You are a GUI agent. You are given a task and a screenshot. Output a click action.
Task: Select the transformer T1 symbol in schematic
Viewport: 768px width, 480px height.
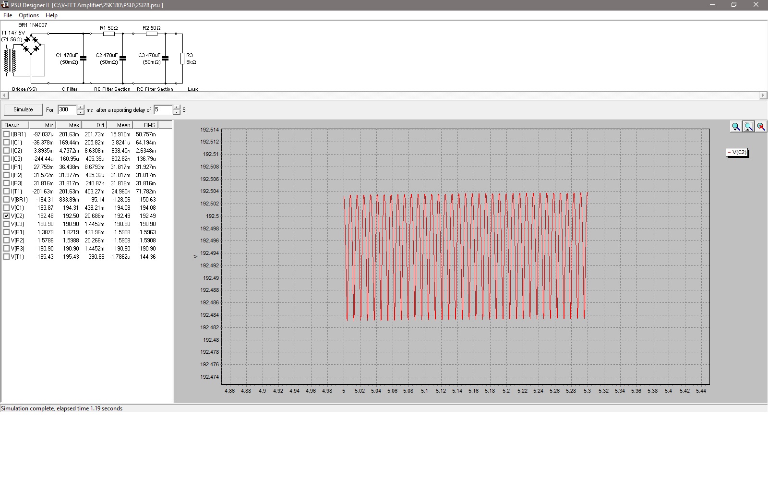tap(10, 60)
